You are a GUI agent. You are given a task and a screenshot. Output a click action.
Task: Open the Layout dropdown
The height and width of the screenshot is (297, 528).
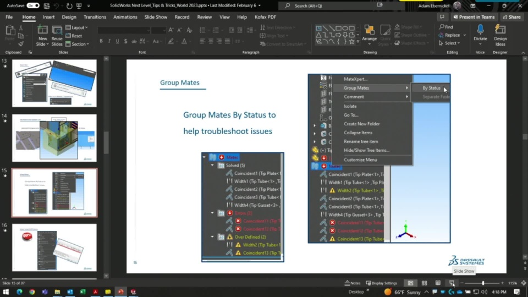click(77, 28)
